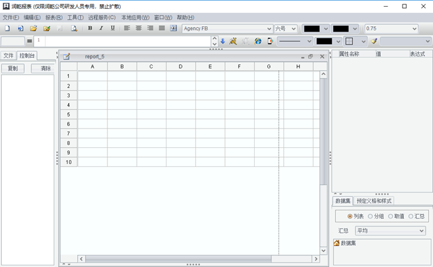Click the home icon beside 数据集
Image resolution: width=433 pixels, height=267 pixels.
coord(336,243)
